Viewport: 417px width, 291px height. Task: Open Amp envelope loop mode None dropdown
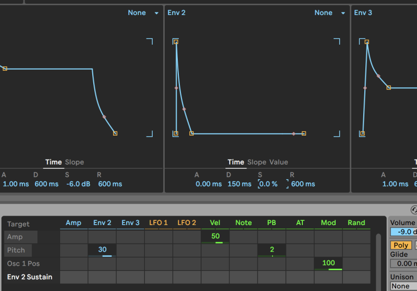(x=142, y=13)
